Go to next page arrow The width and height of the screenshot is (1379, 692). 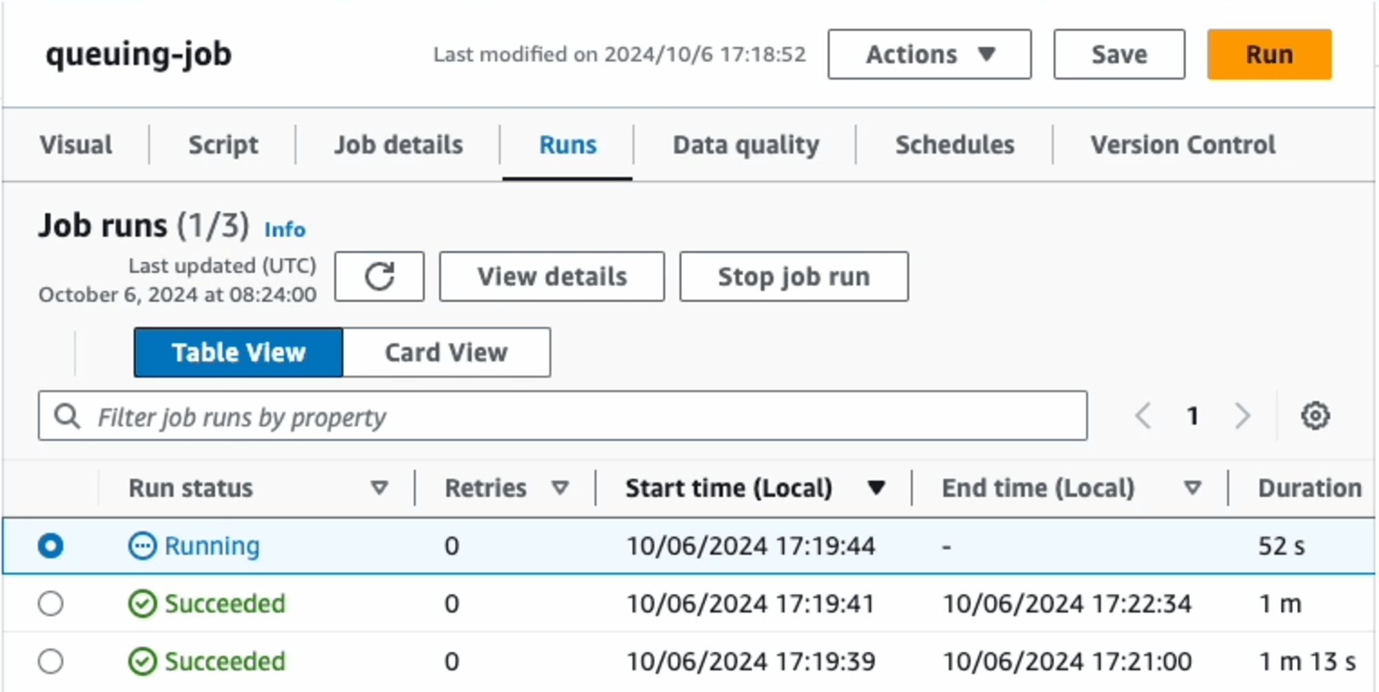(1242, 416)
